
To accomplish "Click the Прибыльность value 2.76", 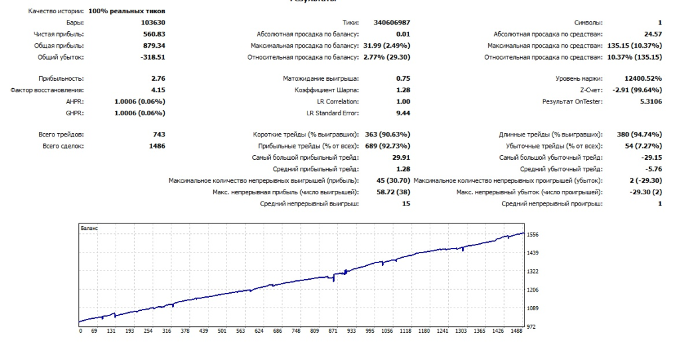I will click(157, 78).
